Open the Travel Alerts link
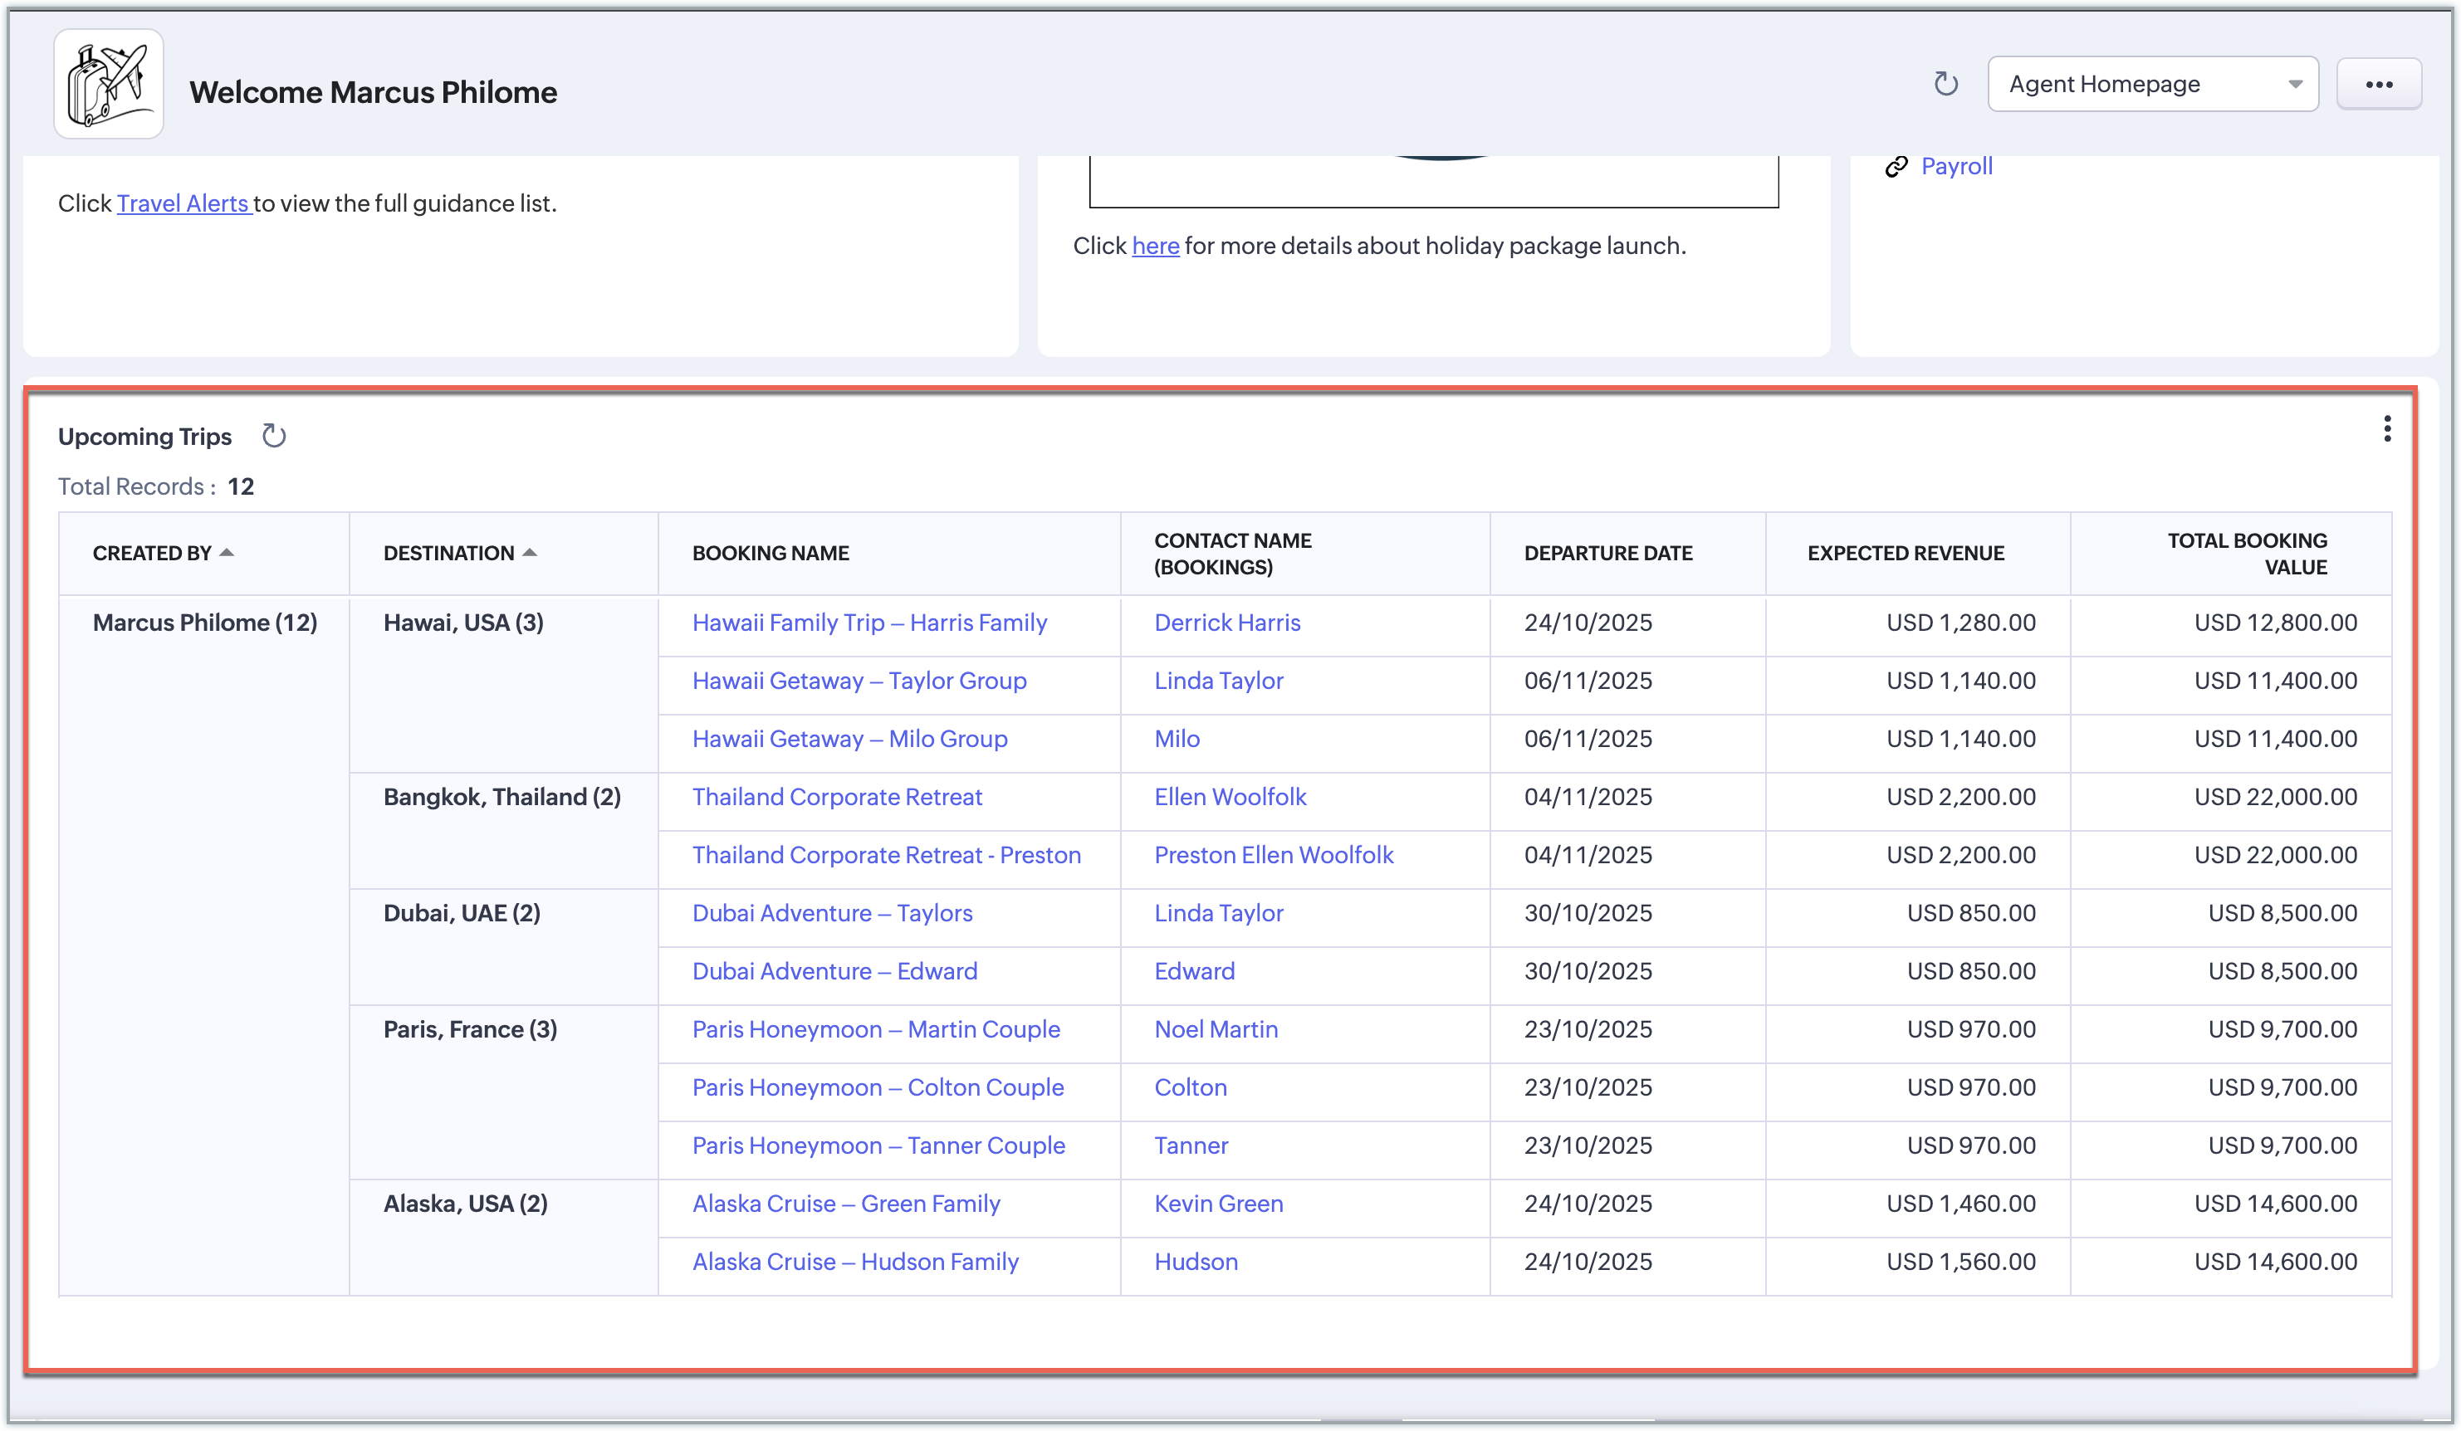 coord(183,203)
